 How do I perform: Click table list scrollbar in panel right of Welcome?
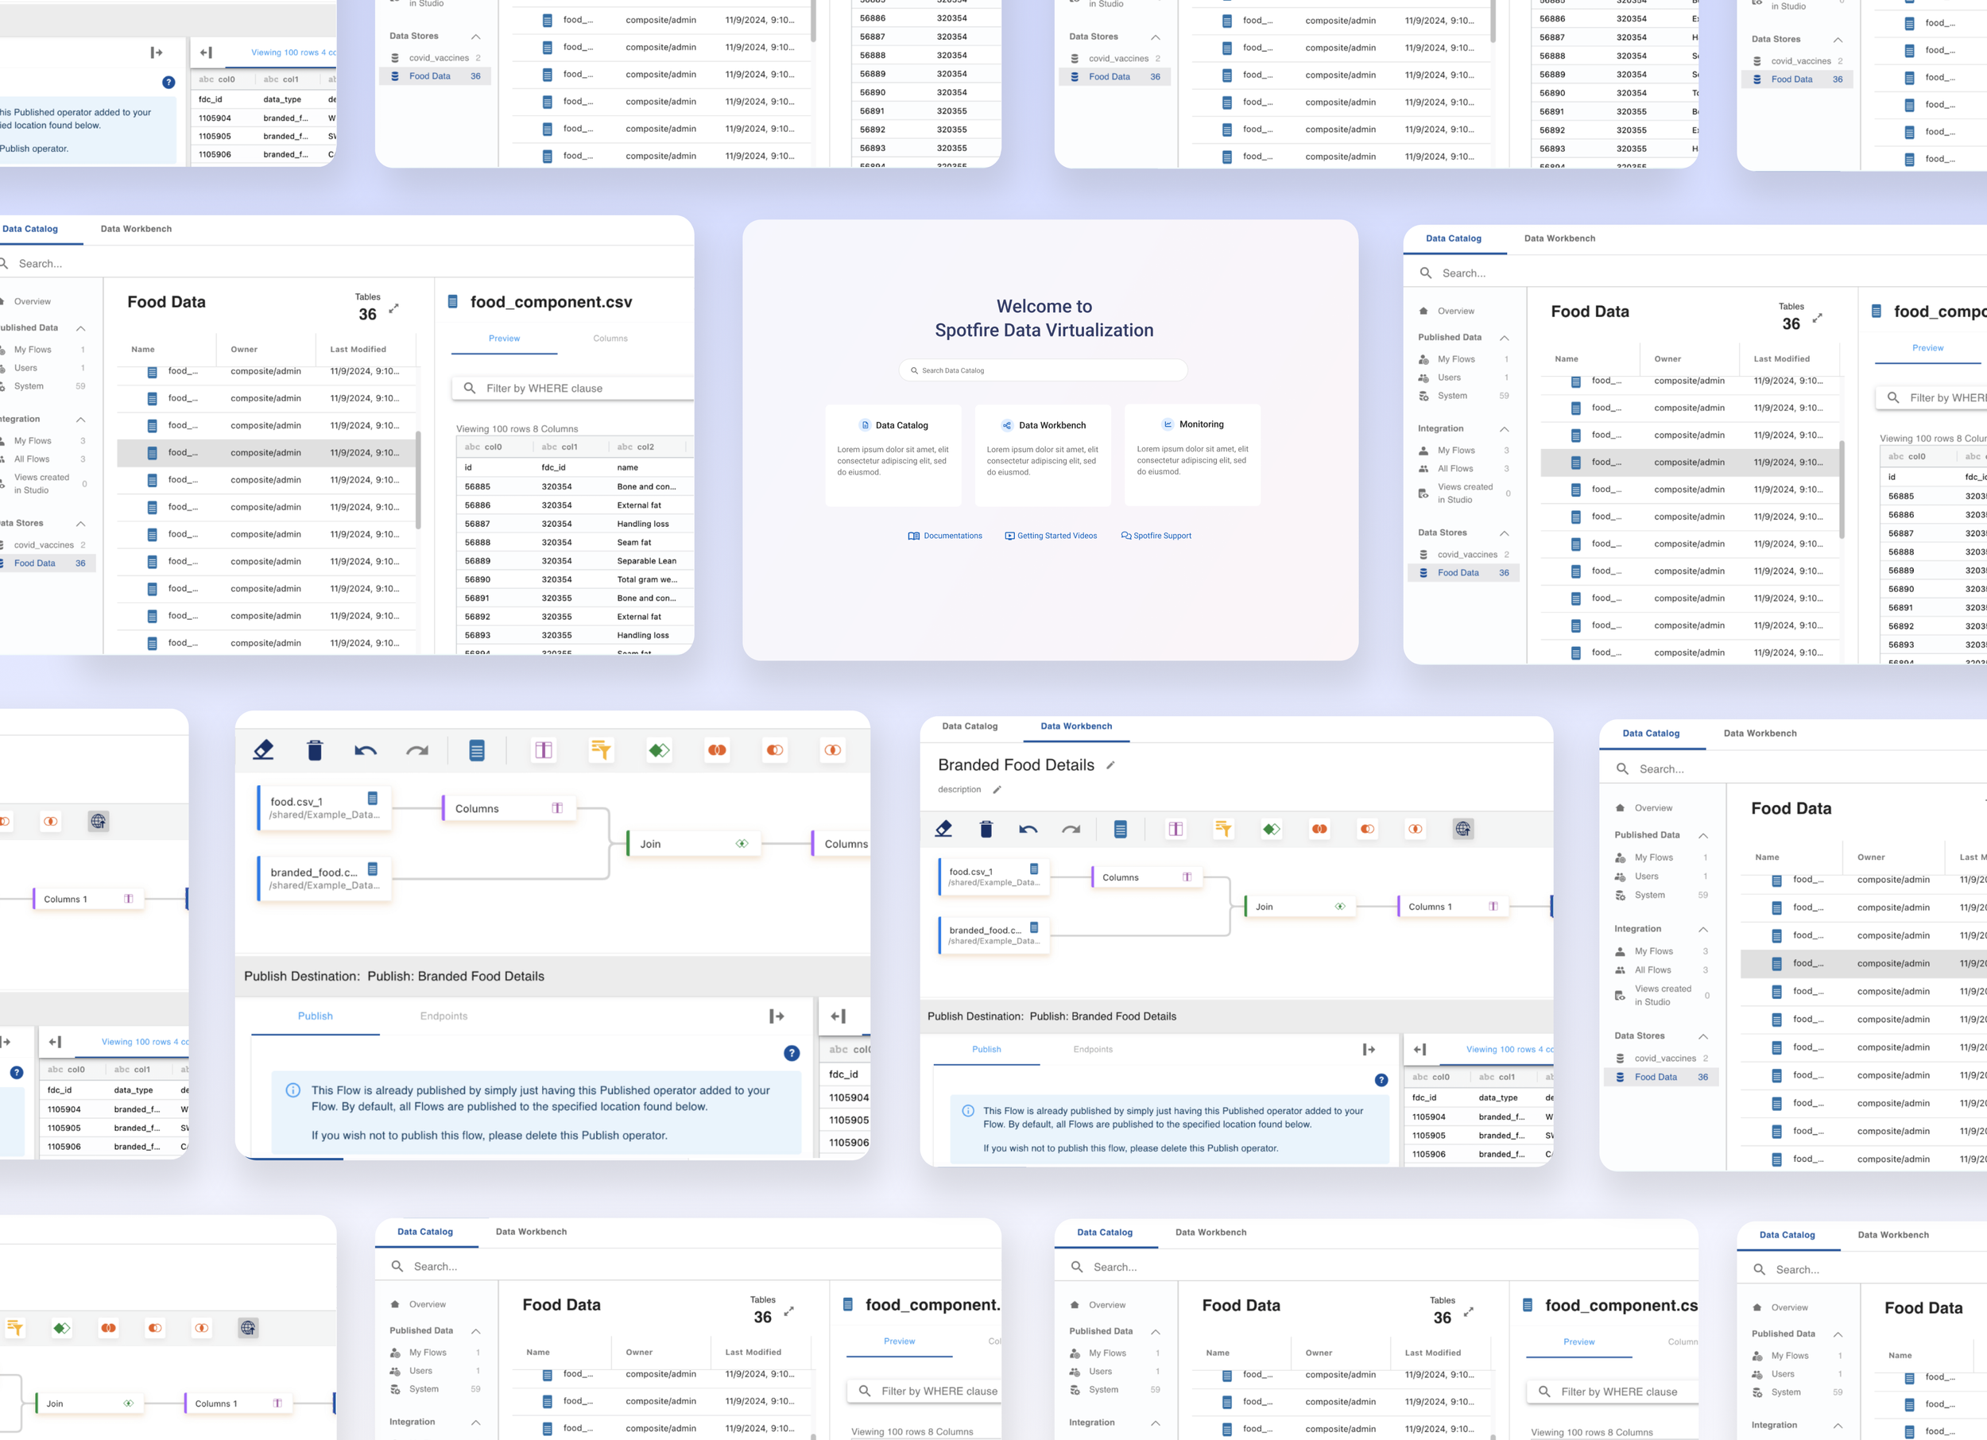[1842, 490]
